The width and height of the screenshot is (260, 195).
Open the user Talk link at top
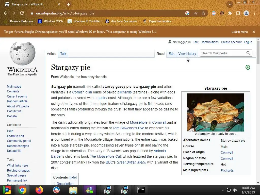196,42
